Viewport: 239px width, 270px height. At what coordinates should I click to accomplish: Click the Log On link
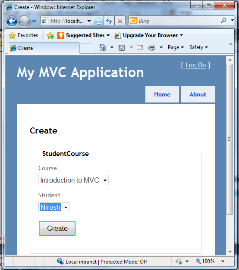click(195, 65)
